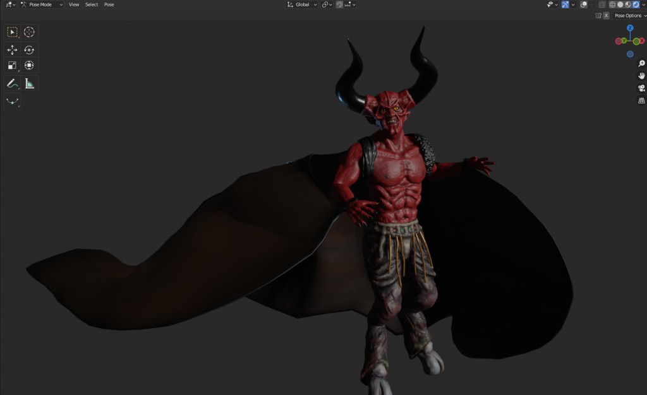Screen dimensions: 647x395
Task: Select the Select Box tool
Action: (x=12, y=32)
